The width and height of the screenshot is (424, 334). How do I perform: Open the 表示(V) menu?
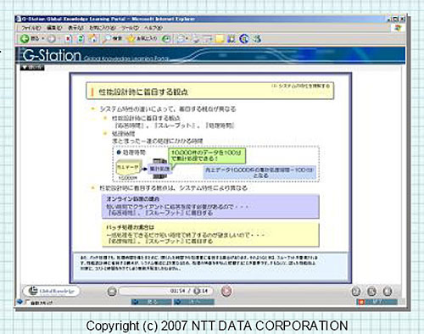(x=75, y=28)
